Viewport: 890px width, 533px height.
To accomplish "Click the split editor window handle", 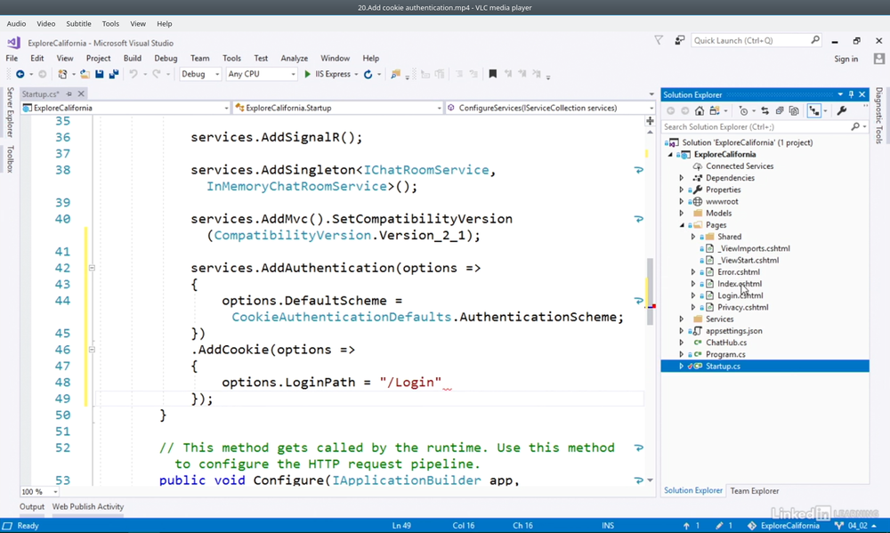I will coord(650,121).
